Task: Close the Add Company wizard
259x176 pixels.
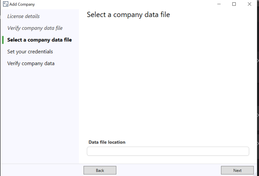Action: pos(249,4)
